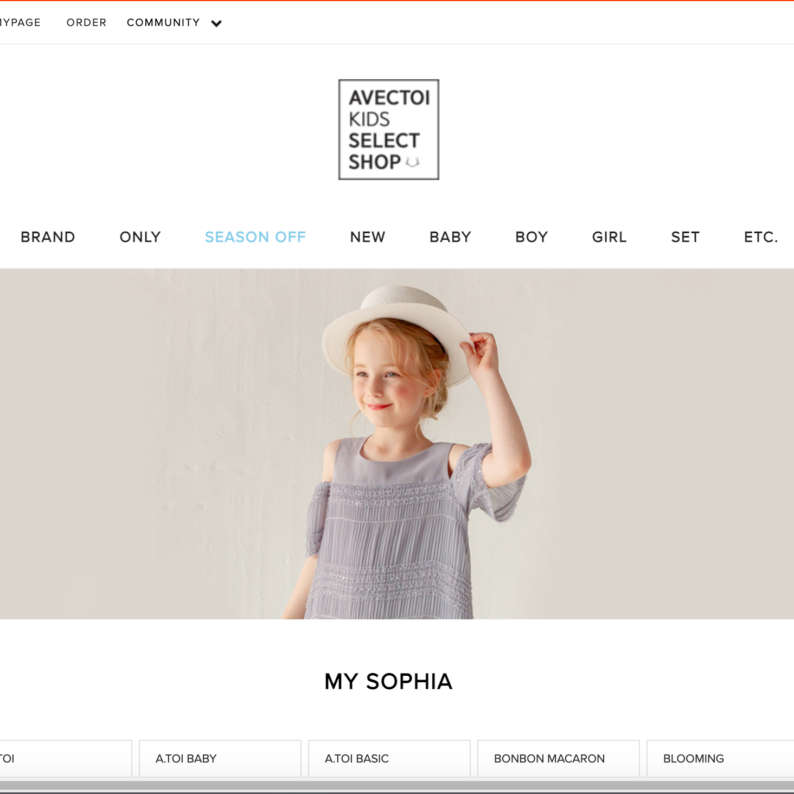The height and width of the screenshot is (794, 794).
Task: Choose the BLOOMING brand box
Action: click(x=720, y=758)
